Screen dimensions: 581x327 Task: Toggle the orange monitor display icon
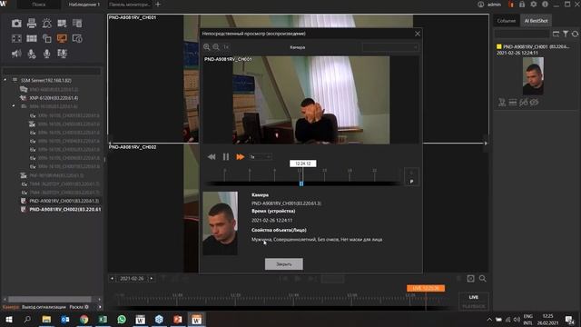62,38
